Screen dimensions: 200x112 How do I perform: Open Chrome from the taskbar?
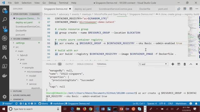tap(90, 109)
